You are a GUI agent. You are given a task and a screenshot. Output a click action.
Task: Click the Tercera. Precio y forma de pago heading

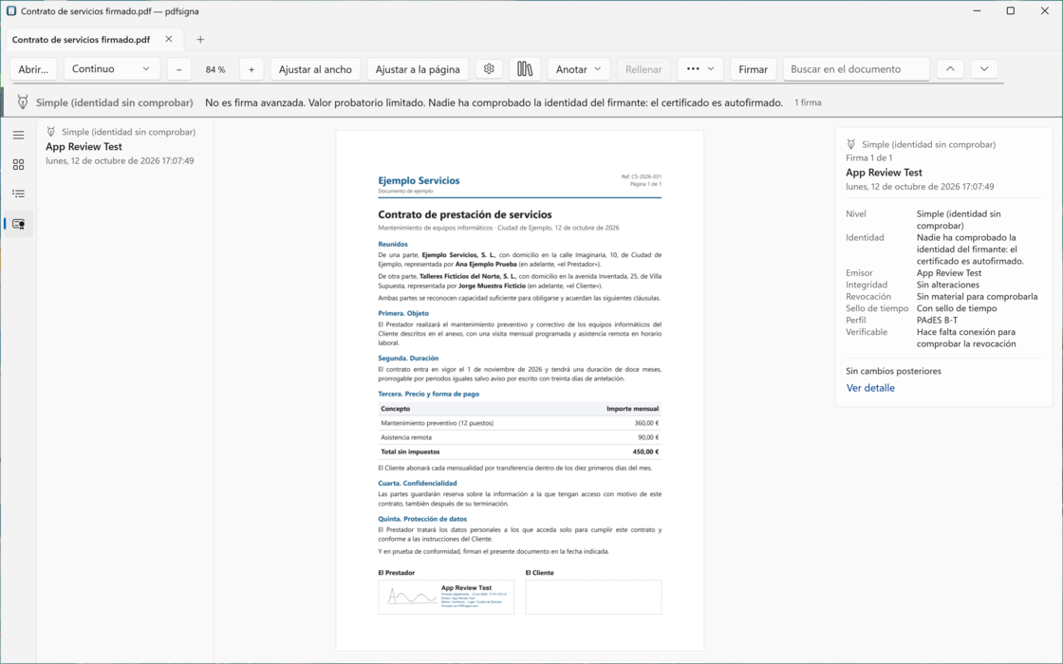(428, 394)
